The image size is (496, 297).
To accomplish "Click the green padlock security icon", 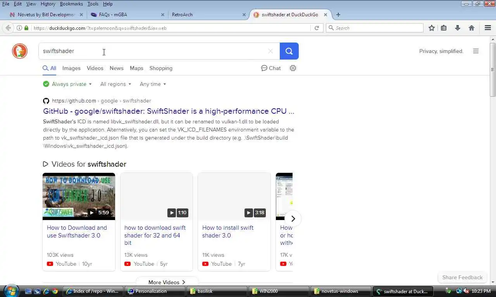I will point(26,28).
